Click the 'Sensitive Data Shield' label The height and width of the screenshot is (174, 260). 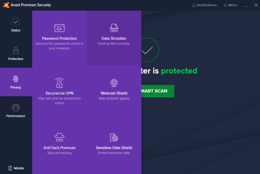pyautogui.click(x=114, y=148)
